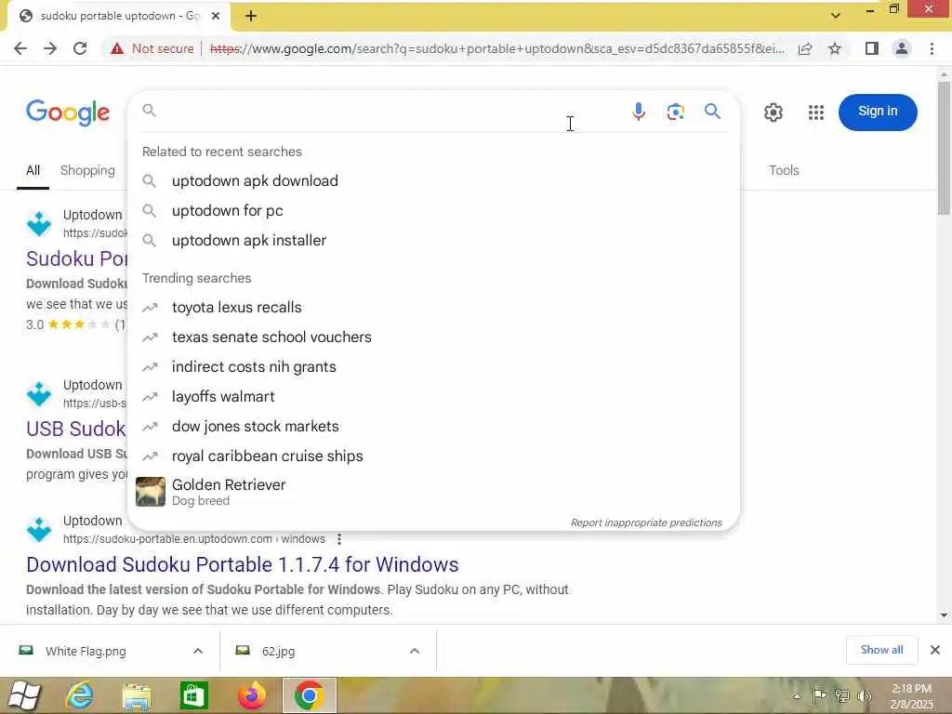Open volume control tray icon
The height and width of the screenshot is (714, 952).
864,695
